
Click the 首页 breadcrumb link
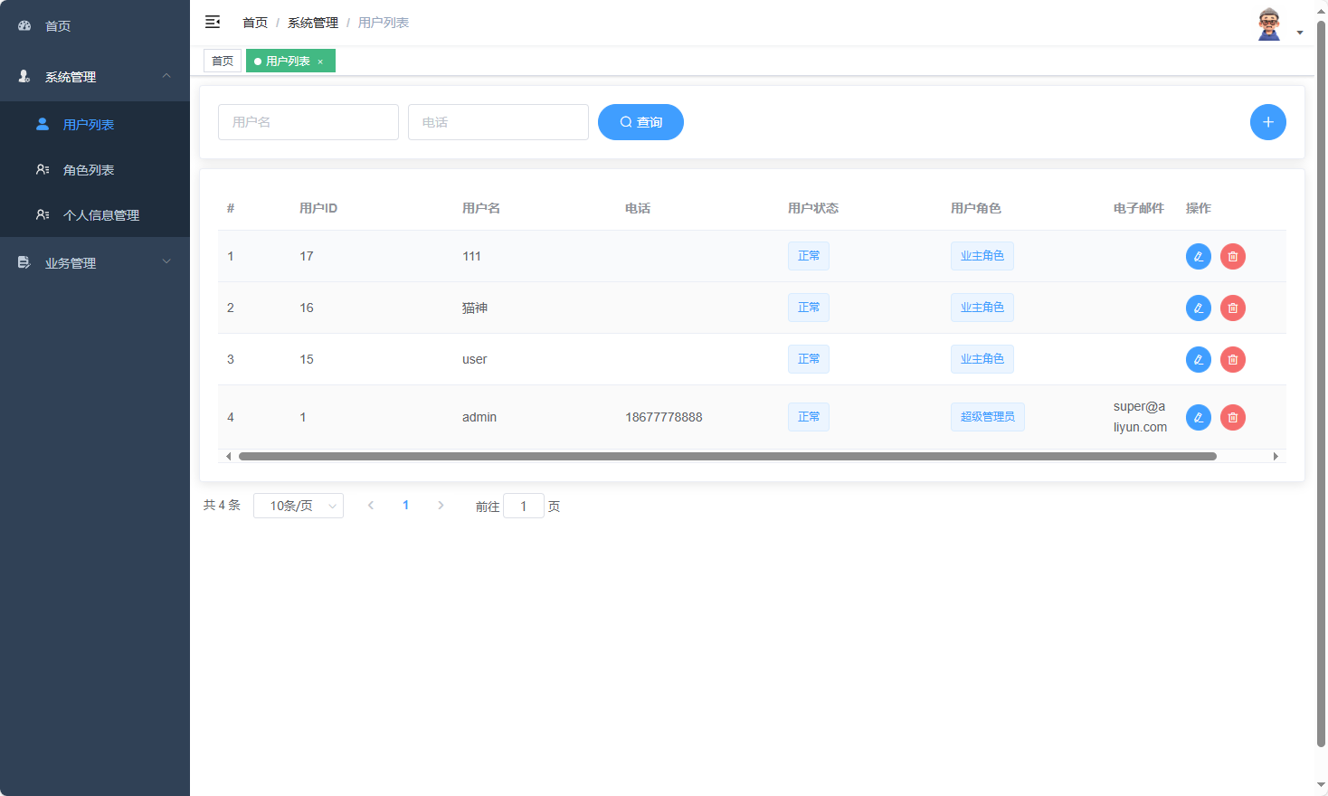255,23
